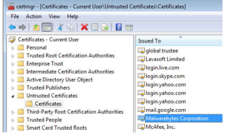The width and height of the screenshot is (240, 133).
Task: Click the Smart Card Trusted Roots folder icon
Action: point(21,128)
